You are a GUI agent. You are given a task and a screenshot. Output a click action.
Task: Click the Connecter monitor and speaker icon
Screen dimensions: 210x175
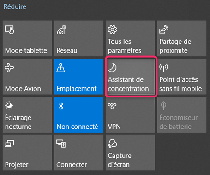(x=61, y=144)
